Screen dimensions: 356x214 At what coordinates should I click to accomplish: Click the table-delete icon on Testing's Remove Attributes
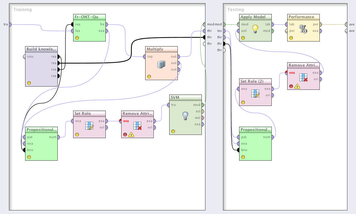pyautogui.click(x=303, y=77)
